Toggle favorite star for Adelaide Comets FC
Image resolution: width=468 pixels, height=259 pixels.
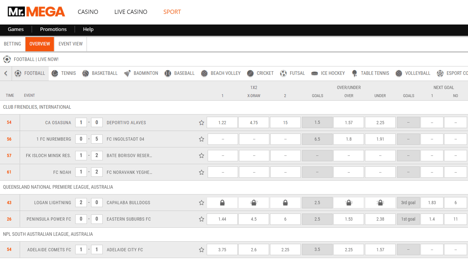pos(202,250)
